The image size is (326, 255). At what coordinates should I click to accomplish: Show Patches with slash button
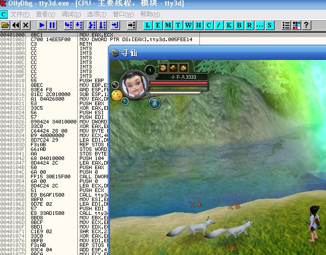[219, 25]
